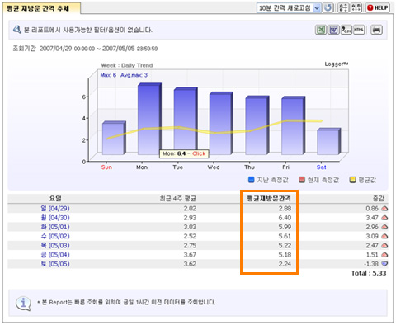Click the Tue bar in the chart
The height and width of the screenshot is (325, 396).
pyautogui.click(x=186, y=121)
